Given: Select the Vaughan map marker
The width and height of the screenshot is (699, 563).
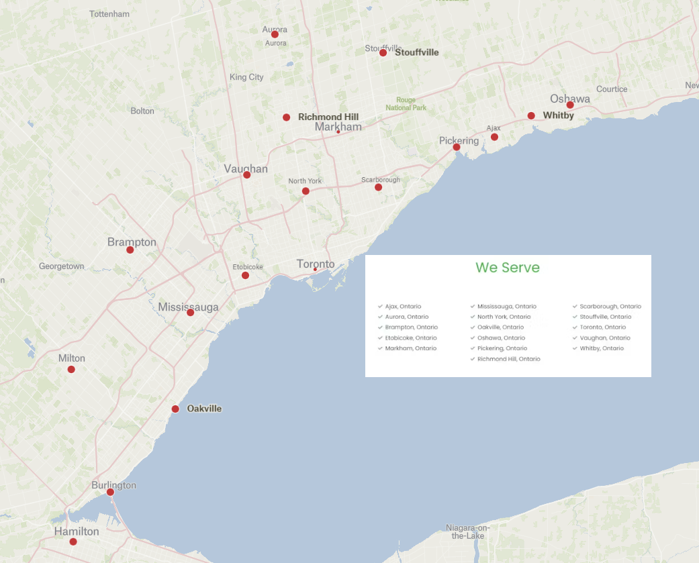Looking at the screenshot, I should click(x=247, y=174).
